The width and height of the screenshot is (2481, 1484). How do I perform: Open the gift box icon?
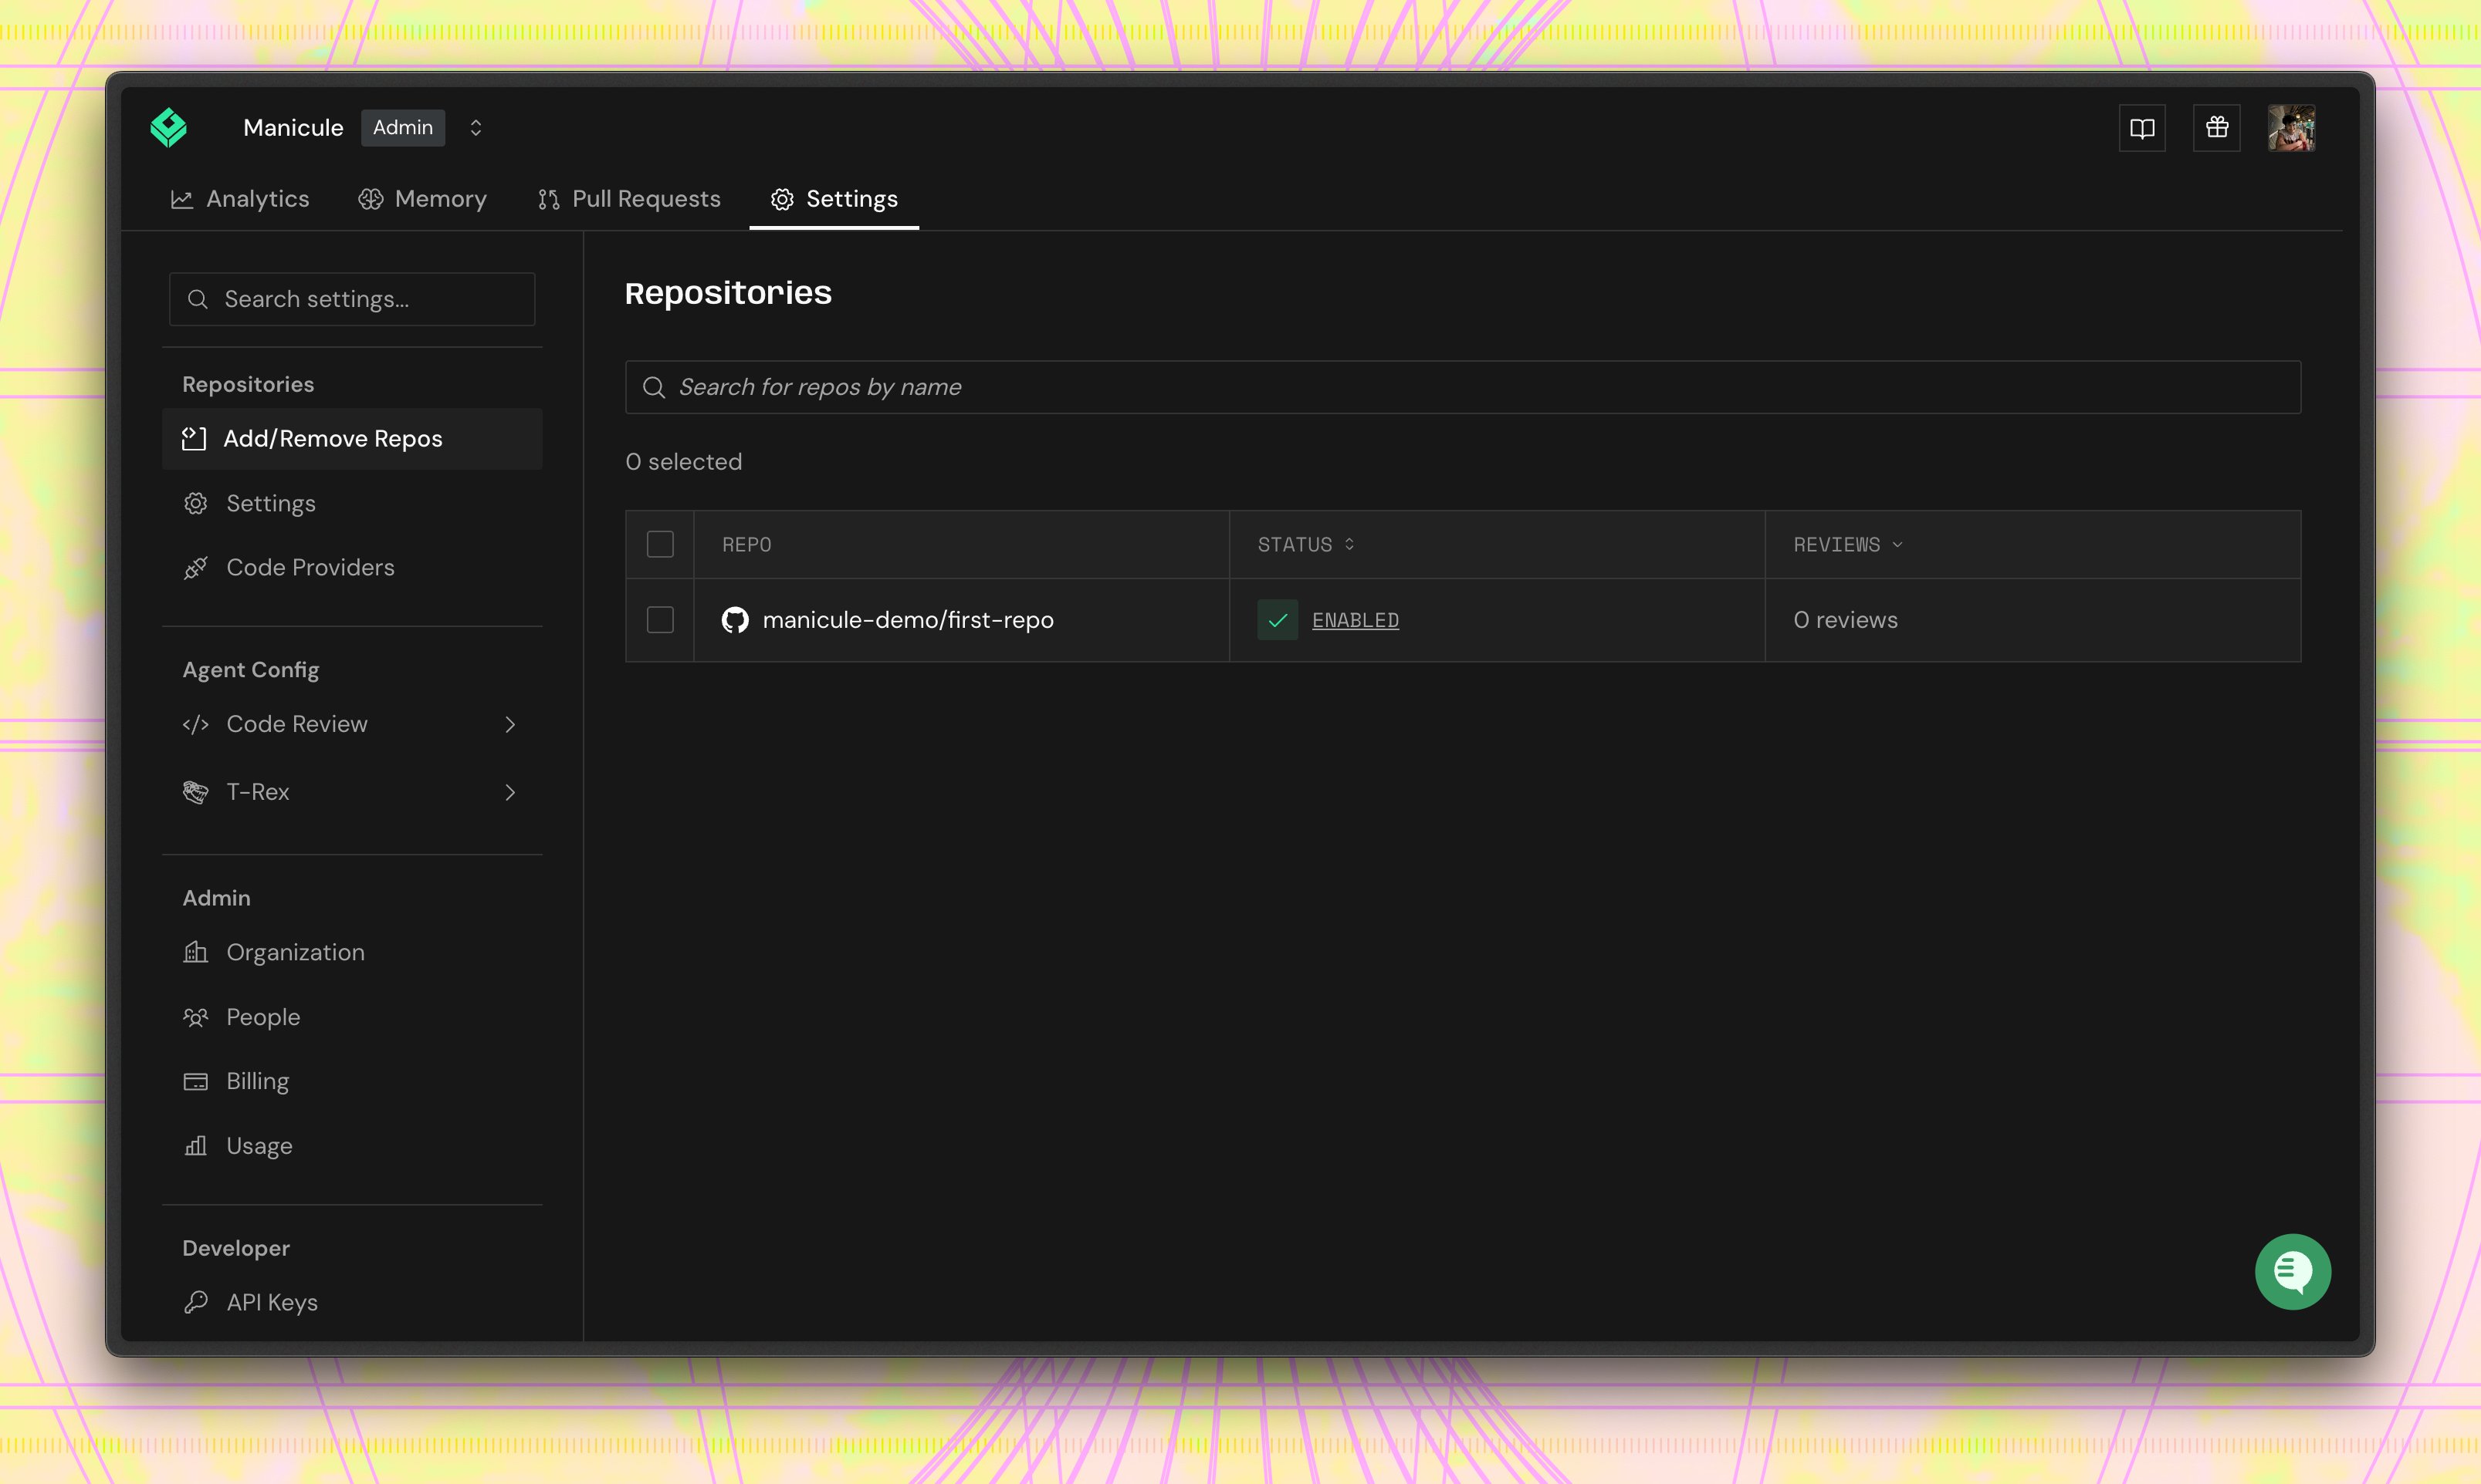click(2217, 128)
